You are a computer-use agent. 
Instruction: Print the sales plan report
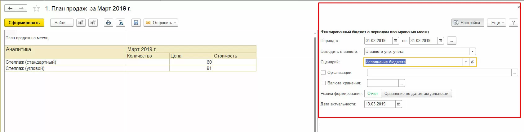point(108,23)
